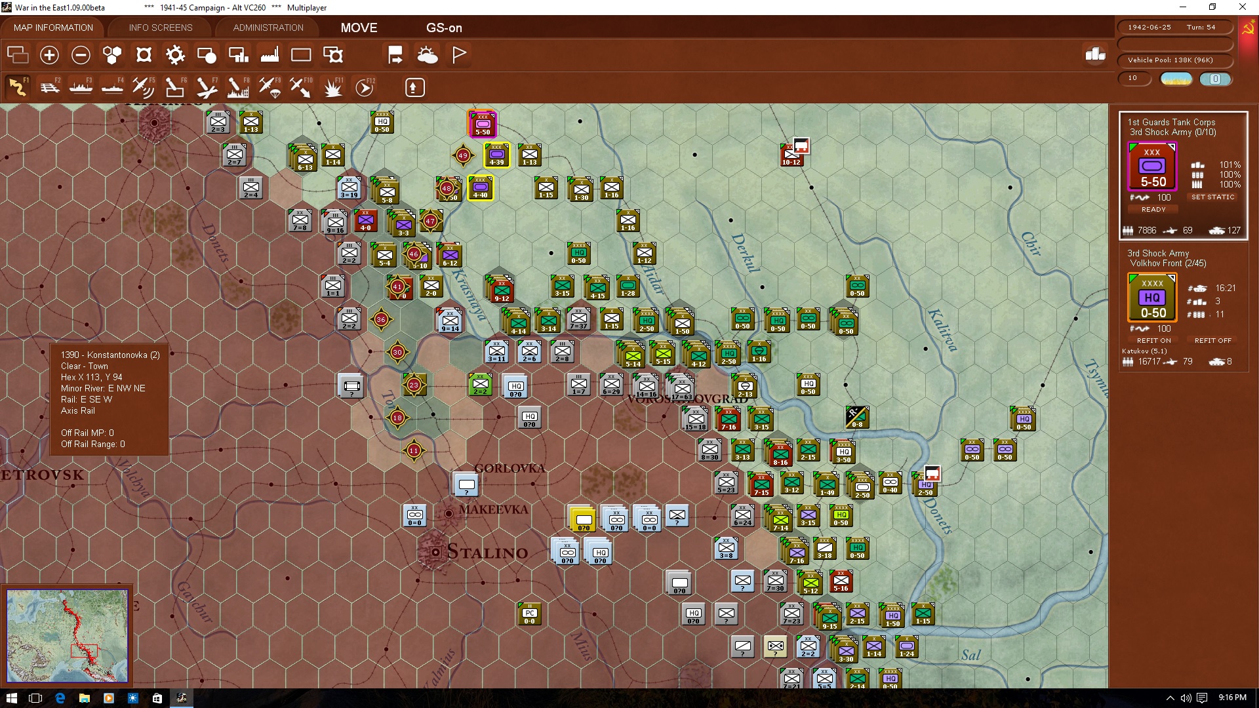Select the F8 bomb city mode icon
Viewport: 1259px width, 708px height.
[x=238, y=87]
